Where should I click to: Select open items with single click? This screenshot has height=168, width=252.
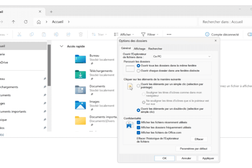click(170, 86)
